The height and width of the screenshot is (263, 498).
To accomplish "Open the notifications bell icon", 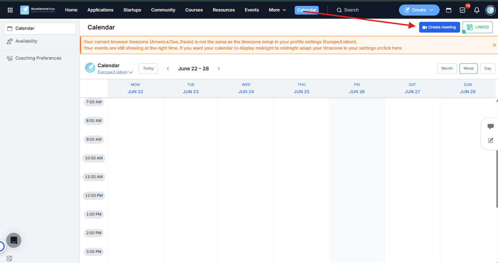I will [477, 10].
